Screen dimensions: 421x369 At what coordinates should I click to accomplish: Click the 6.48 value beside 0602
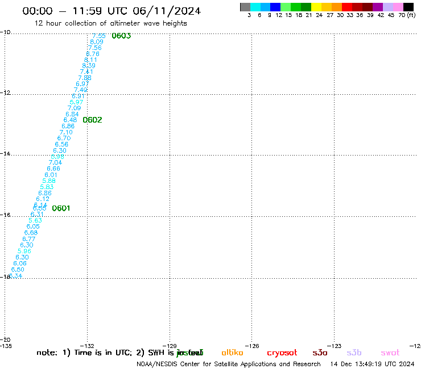70,120
